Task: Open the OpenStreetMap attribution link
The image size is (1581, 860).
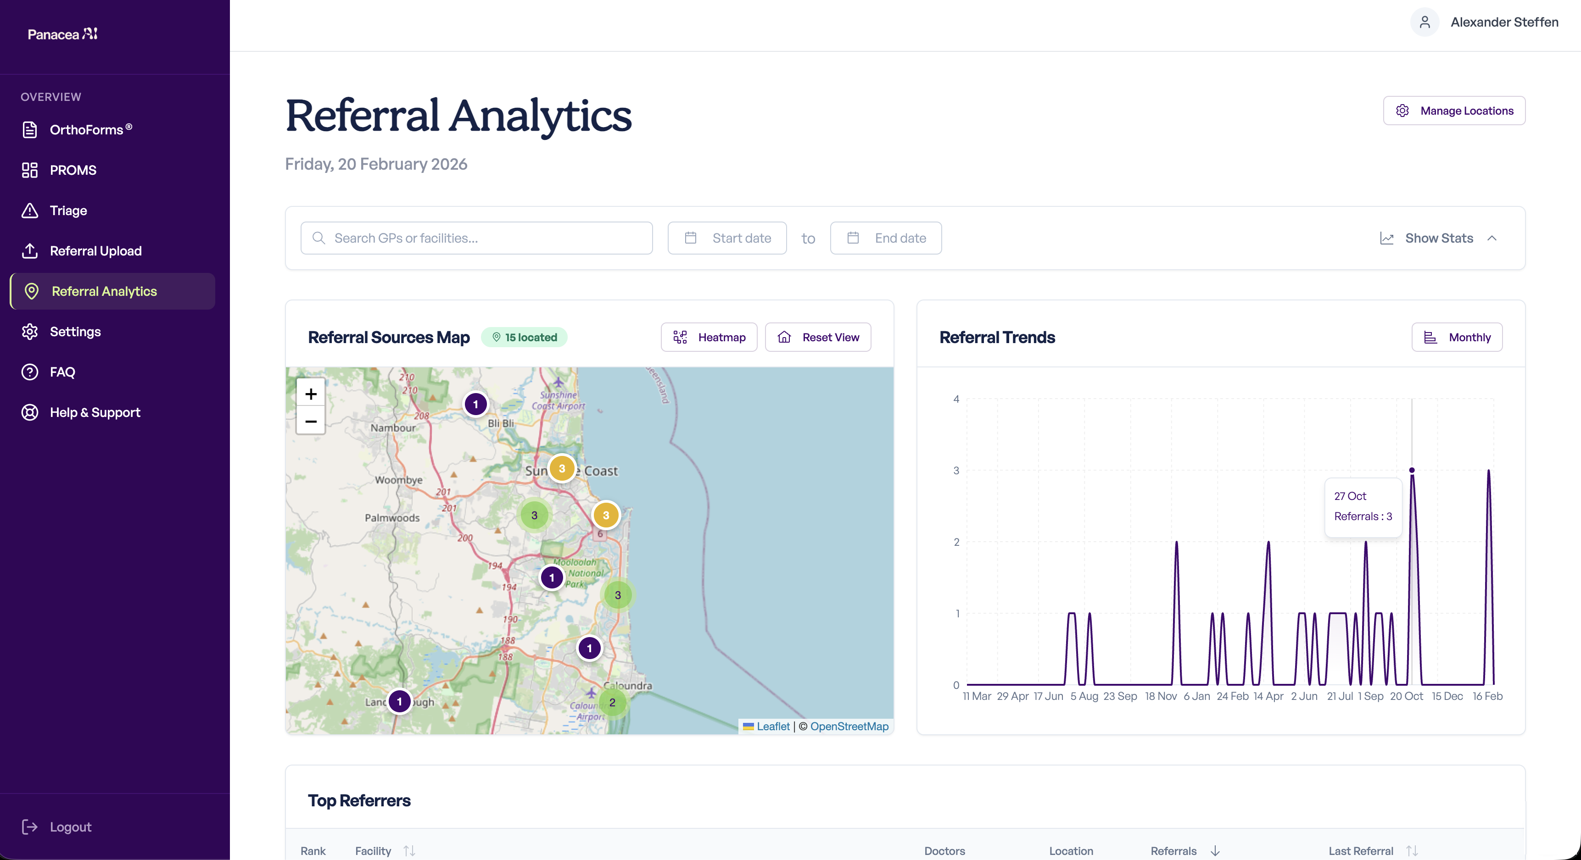Action: coord(849,726)
